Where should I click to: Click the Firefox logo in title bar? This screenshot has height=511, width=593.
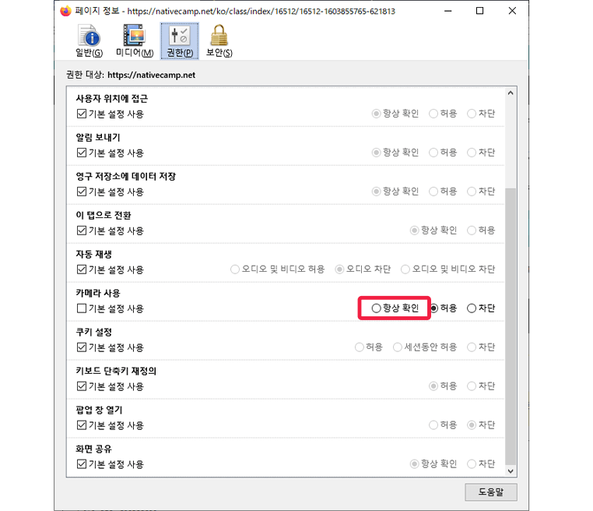[x=65, y=11]
